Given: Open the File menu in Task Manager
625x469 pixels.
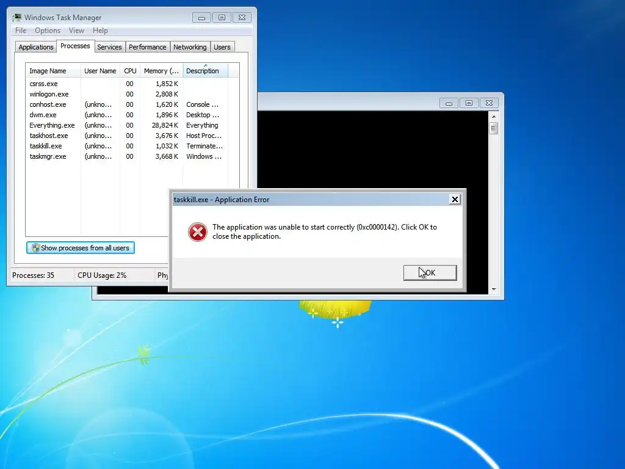Looking at the screenshot, I should (21, 31).
